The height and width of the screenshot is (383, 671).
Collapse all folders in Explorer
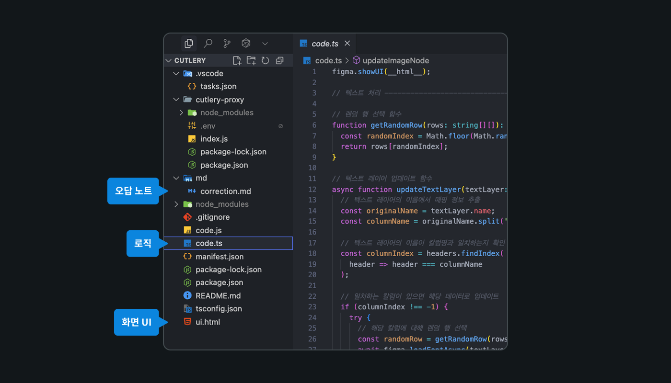point(280,60)
